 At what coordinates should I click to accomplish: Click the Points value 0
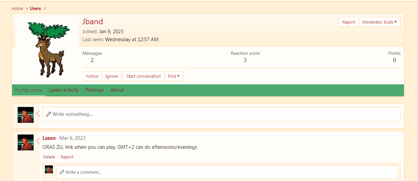click(394, 60)
